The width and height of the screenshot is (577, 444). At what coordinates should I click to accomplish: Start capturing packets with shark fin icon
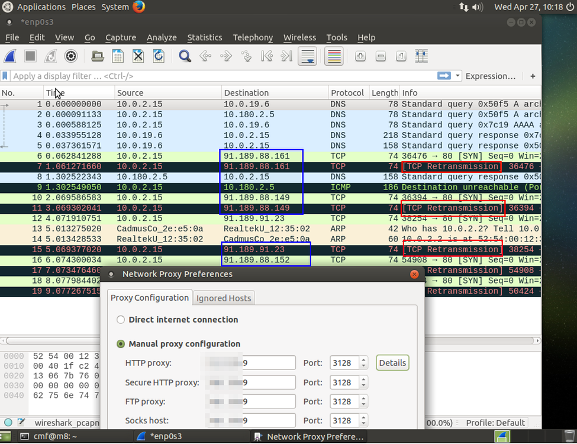click(10, 56)
